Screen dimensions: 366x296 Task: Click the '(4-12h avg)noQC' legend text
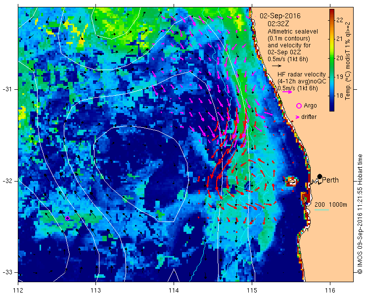302,81
